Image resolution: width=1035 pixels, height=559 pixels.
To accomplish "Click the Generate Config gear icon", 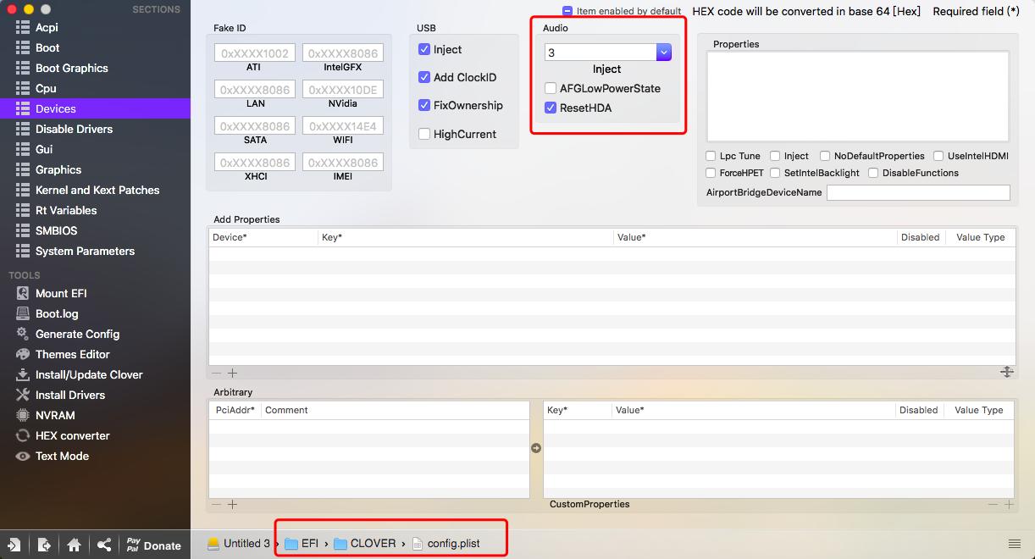I will pos(23,334).
